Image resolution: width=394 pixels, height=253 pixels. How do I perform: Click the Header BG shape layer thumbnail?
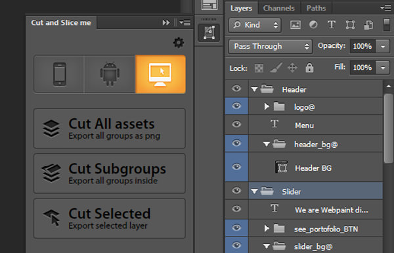[x=281, y=167]
